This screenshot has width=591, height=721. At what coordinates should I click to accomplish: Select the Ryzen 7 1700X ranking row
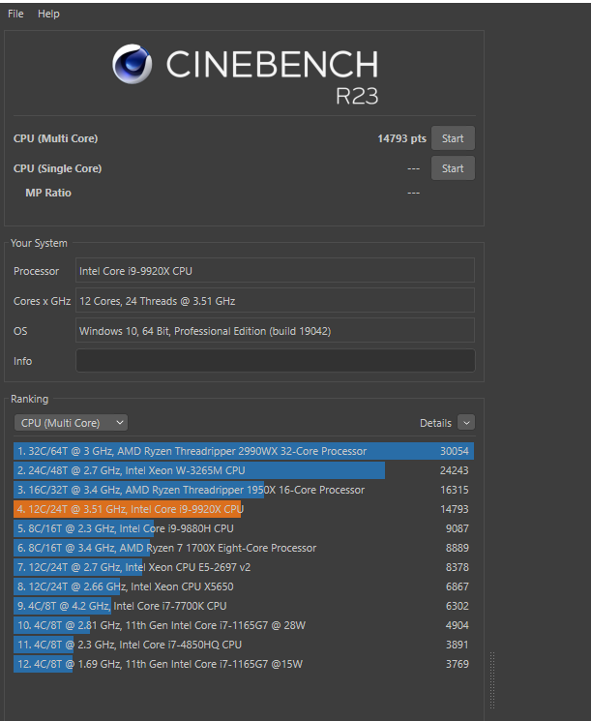pyautogui.click(x=244, y=548)
